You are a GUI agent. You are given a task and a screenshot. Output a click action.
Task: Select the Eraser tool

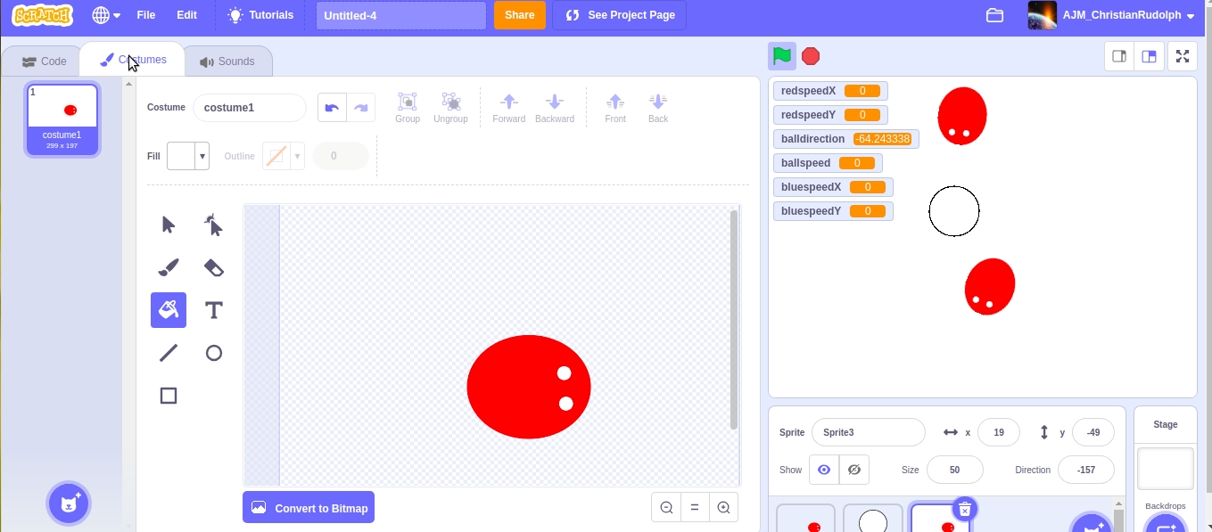tap(213, 266)
